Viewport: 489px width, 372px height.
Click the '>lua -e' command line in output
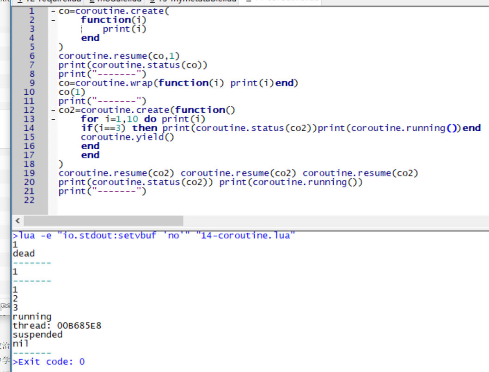click(154, 236)
